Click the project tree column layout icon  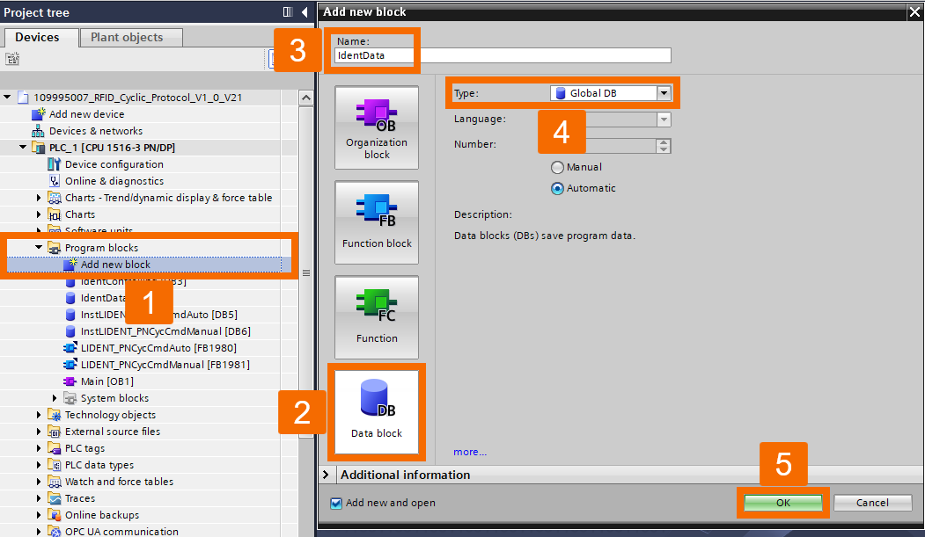pos(288,11)
